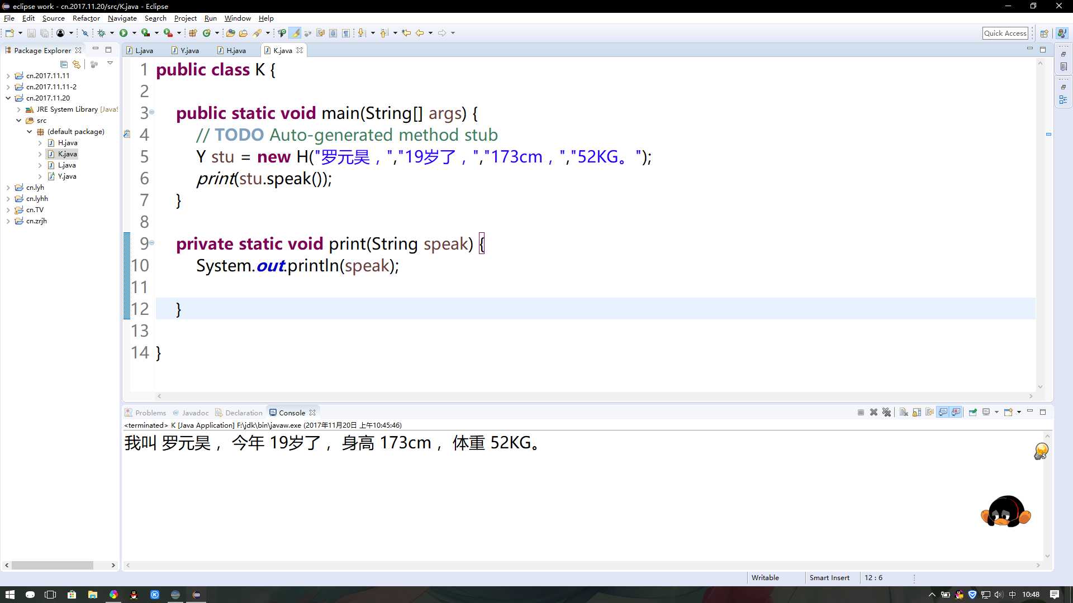
Task: Open the File menu
Action: pyautogui.click(x=9, y=18)
